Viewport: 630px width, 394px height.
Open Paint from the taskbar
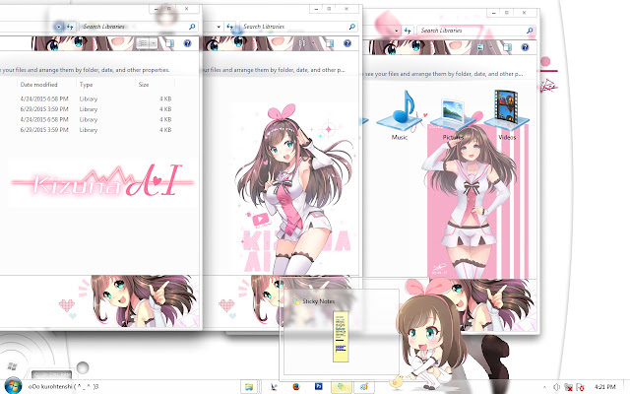click(364, 387)
